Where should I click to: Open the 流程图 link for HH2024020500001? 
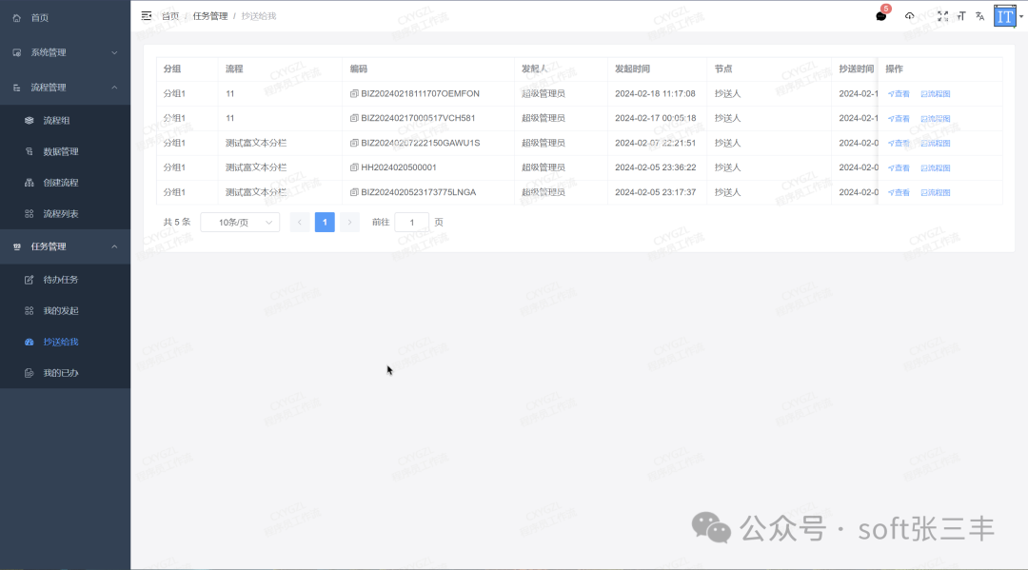935,167
